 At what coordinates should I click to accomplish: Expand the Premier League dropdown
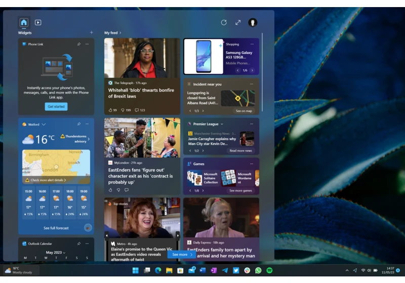[x=222, y=124]
